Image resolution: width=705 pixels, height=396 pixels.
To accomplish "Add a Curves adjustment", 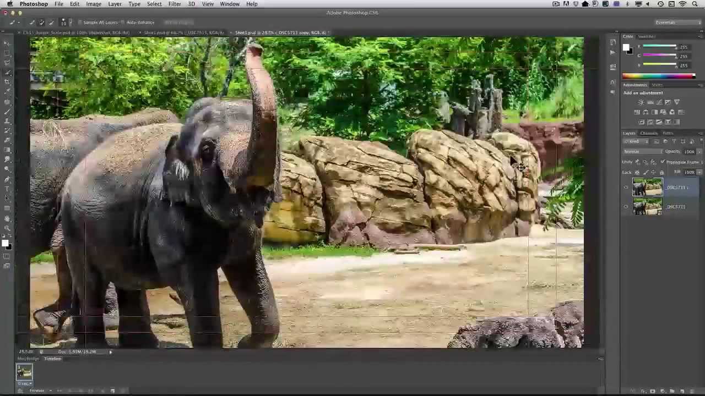I will pyautogui.click(x=659, y=102).
